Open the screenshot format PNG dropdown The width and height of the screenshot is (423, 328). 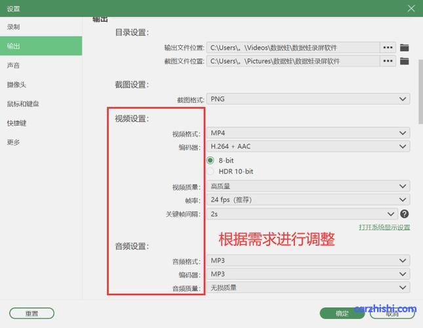[308, 99]
